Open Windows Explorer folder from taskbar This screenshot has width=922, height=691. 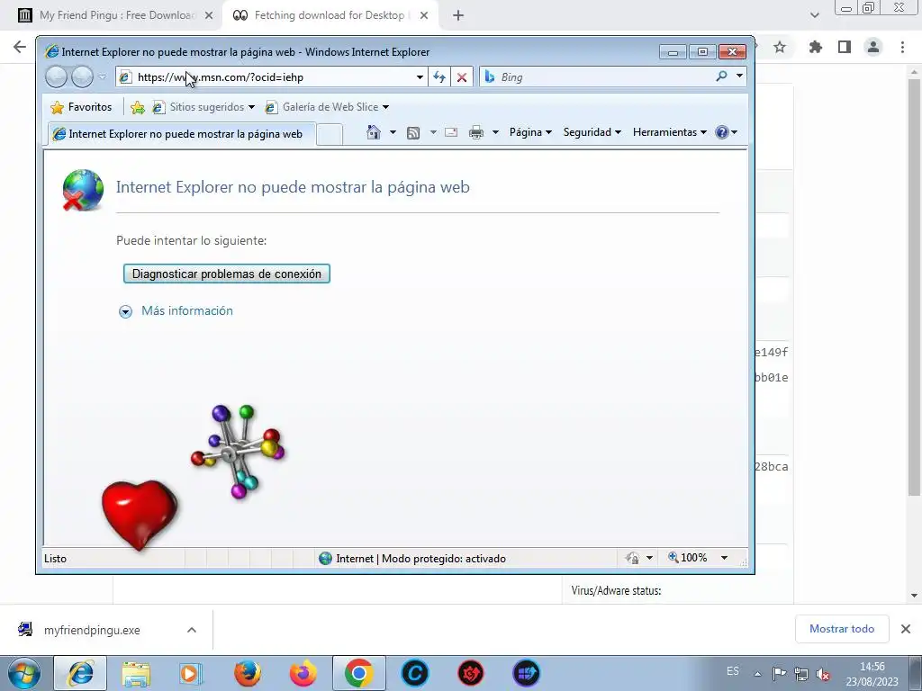136,673
